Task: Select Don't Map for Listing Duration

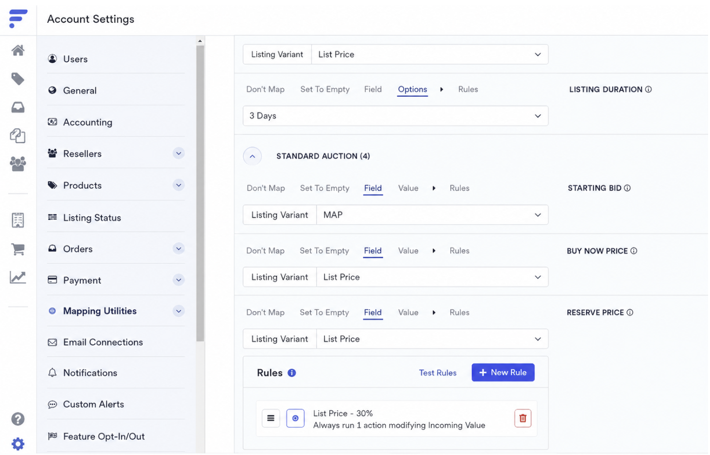Action: tap(266, 89)
